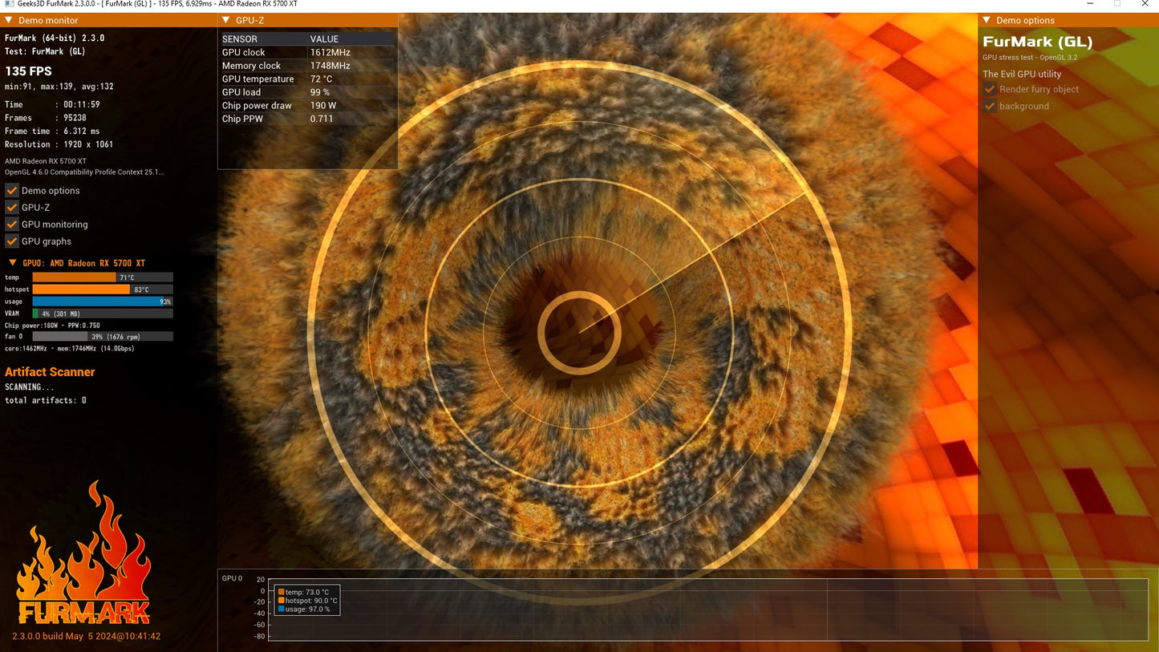Viewport: 1159px width, 652px height.
Task: Click the GPU graph plot area
Action: pyautogui.click(x=708, y=609)
